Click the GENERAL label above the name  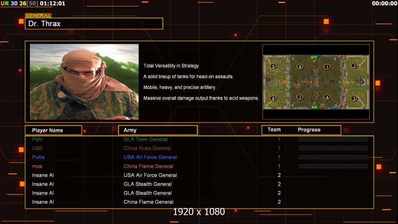pos(38,15)
